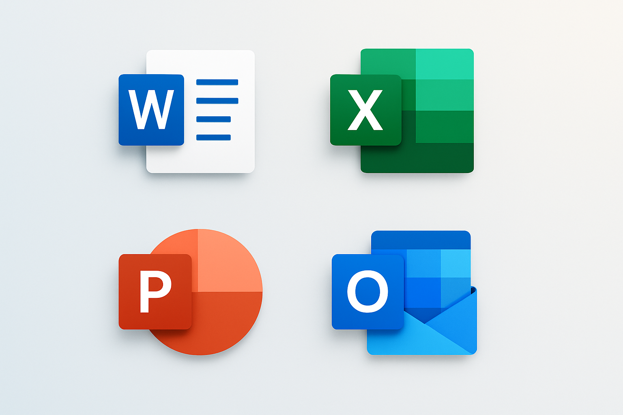Click the dark green X tile
Viewport: 623px width, 415px height.
[365, 110]
